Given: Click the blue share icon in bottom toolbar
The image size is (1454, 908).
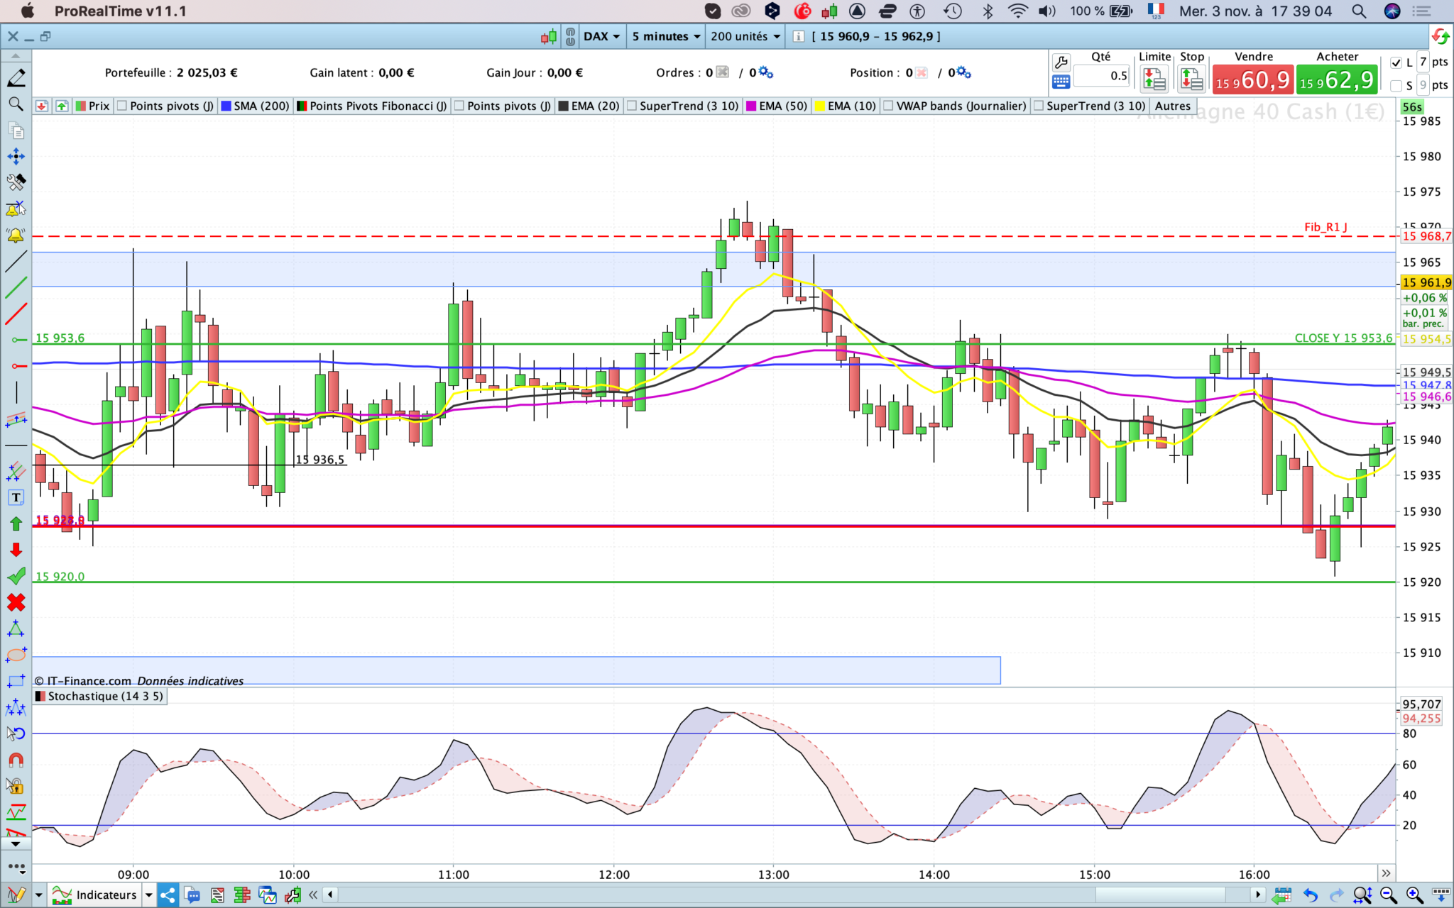Looking at the screenshot, I should pyautogui.click(x=168, y=895).
